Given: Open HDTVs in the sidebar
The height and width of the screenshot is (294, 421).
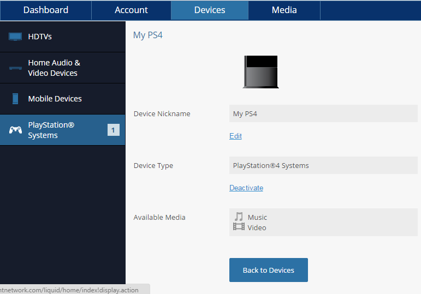Looking at the screenshot, I should [x=63, y=37].
